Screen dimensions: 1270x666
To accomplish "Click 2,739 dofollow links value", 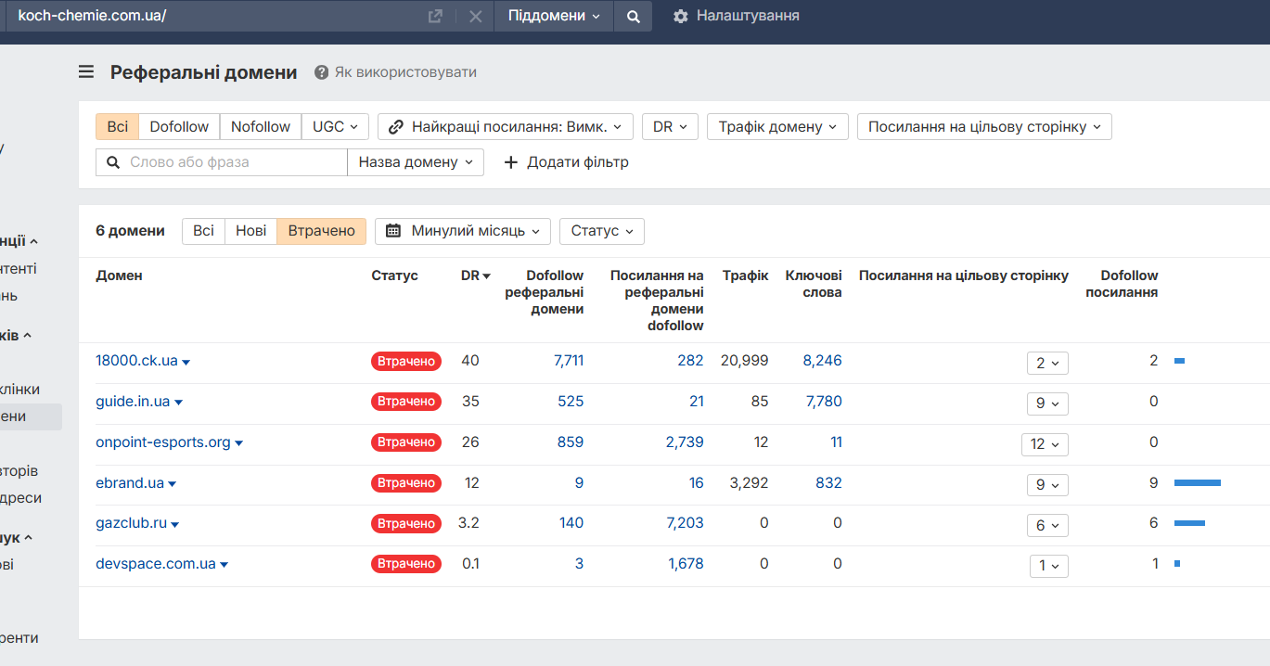I will (x=685, y=442).
